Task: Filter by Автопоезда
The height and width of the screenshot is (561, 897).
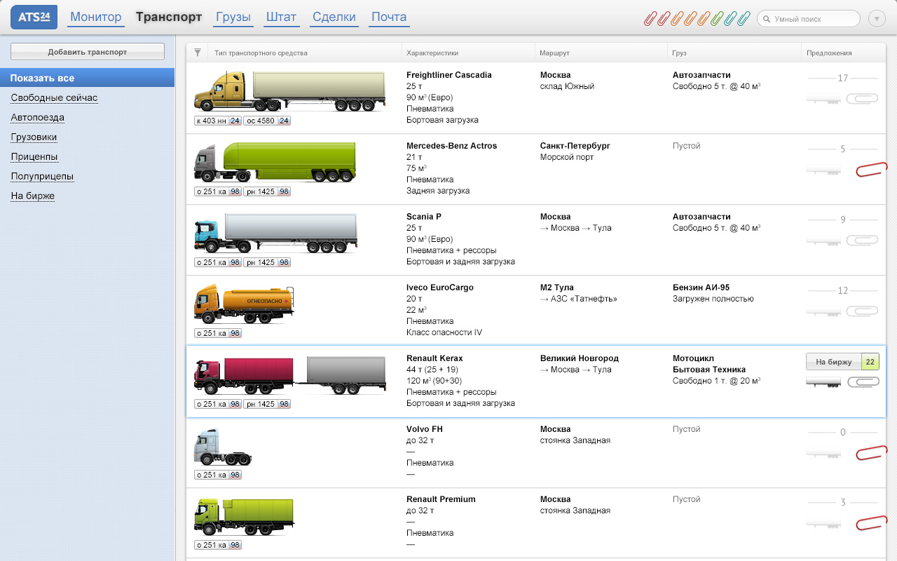Action: [x=37, y=118]
